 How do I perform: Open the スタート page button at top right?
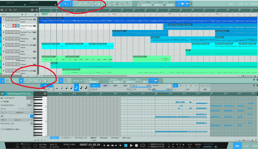[x=231, y=4]
